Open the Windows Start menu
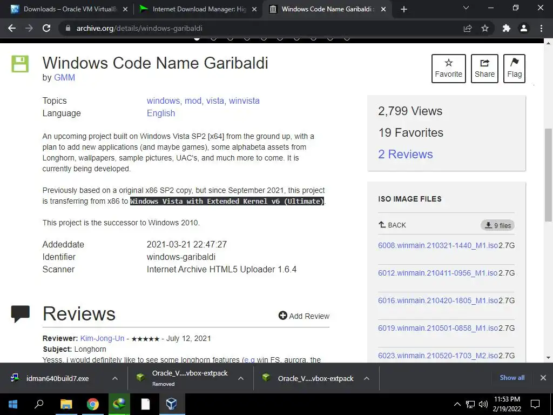553x415 pixels. pyautogui.click(x=13, y=404)
